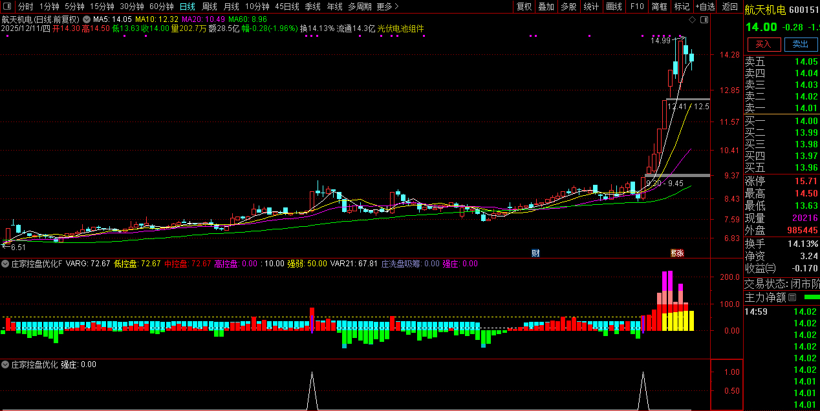Click the diamond icon above the chart
Viewport: 820px width, 411px height.
(x=693, y=20)
